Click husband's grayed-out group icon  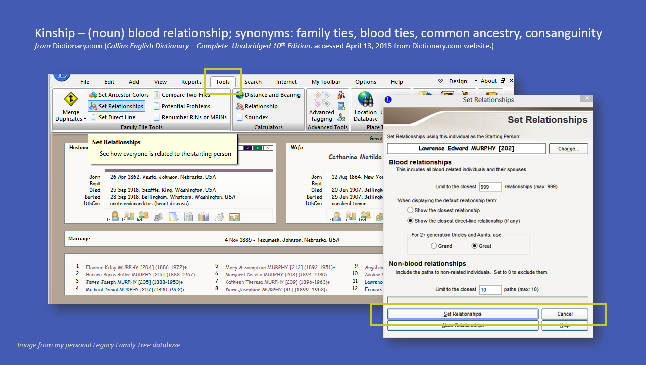(x=158, y=216)
